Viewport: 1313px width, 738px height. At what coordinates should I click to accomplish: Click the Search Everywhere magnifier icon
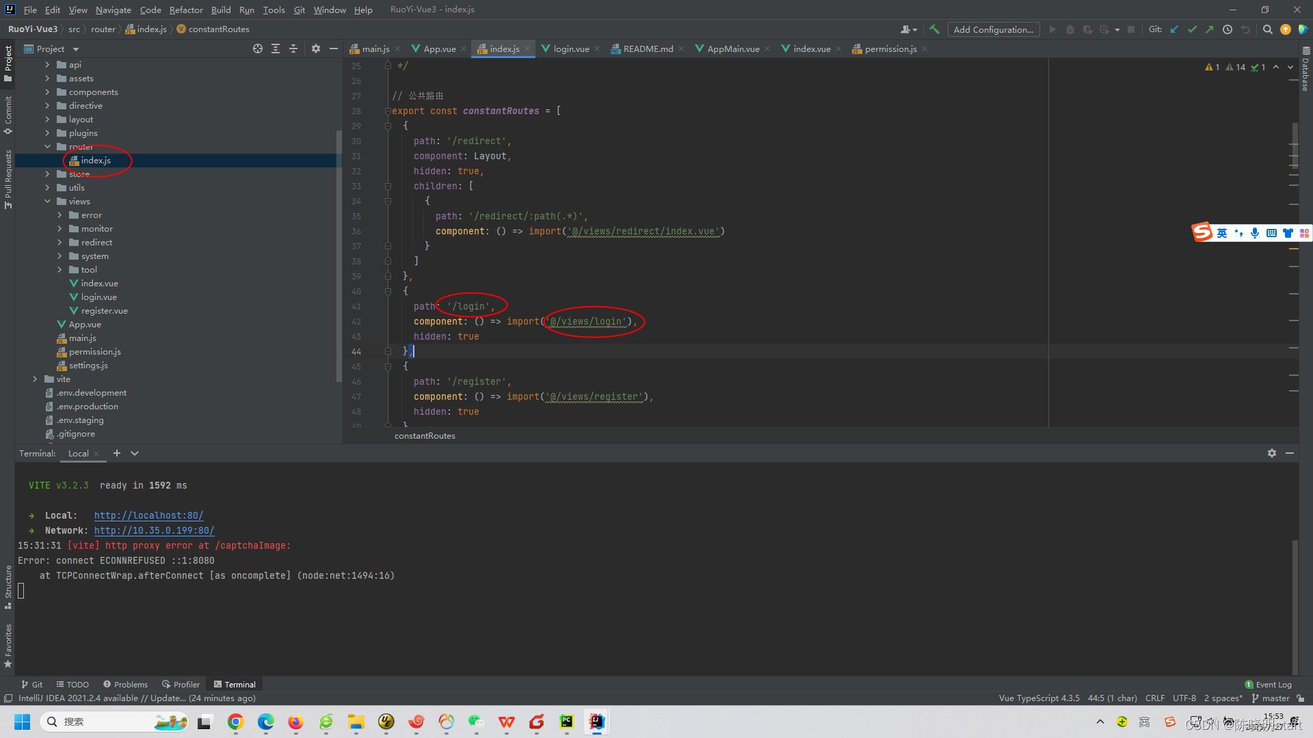pos(1267,29)
